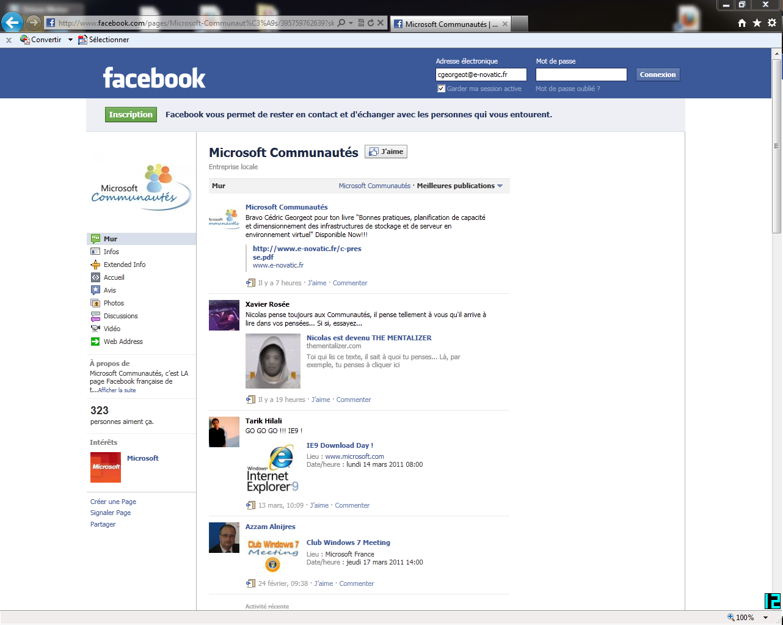Click the Discussions sidebar icon

(x=95, y=316)
